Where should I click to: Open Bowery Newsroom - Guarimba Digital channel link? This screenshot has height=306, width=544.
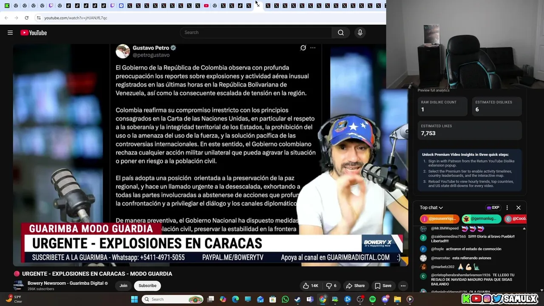click(65, 283)
